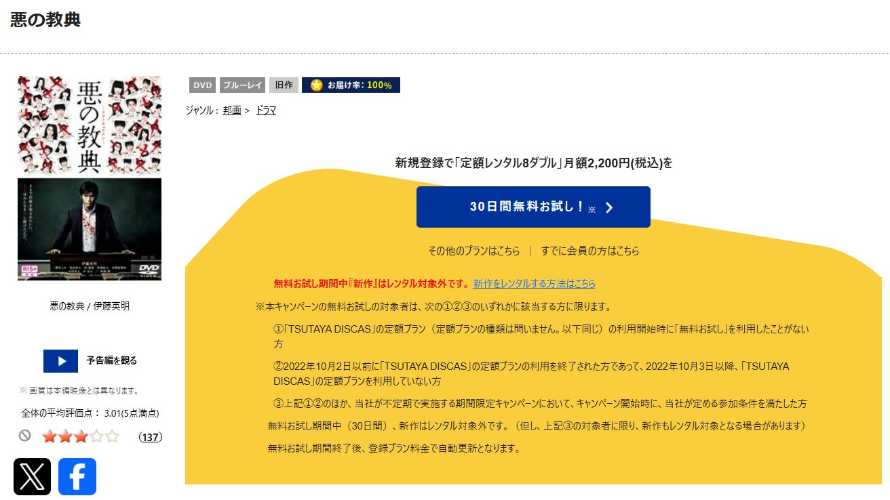Click the condition ① TSUTAYA DISCAS paragraph
Image resolution: width=890 pixels, height=500 pixels.
541,337
